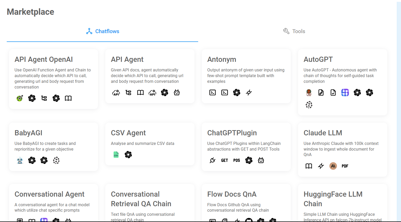The height and width of the screenshot is (222, 401).
Task: Click the plug icon in ChatGPTPlugin card
Action: pos(212,160)
